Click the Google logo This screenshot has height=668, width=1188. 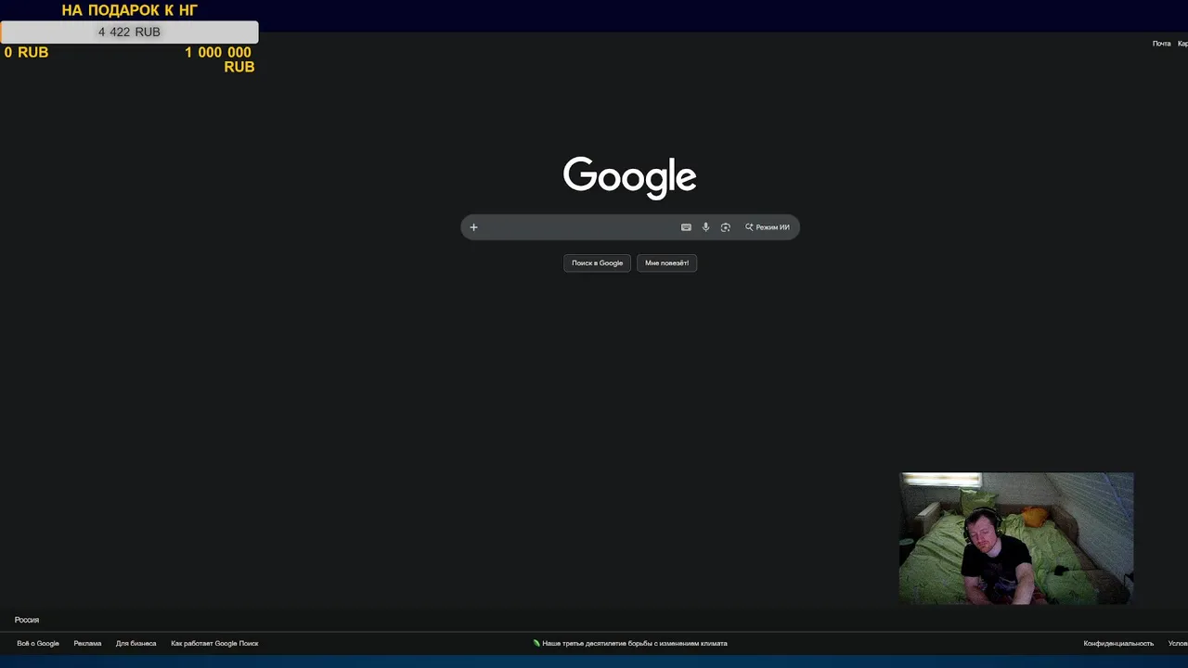pos(629,177)
